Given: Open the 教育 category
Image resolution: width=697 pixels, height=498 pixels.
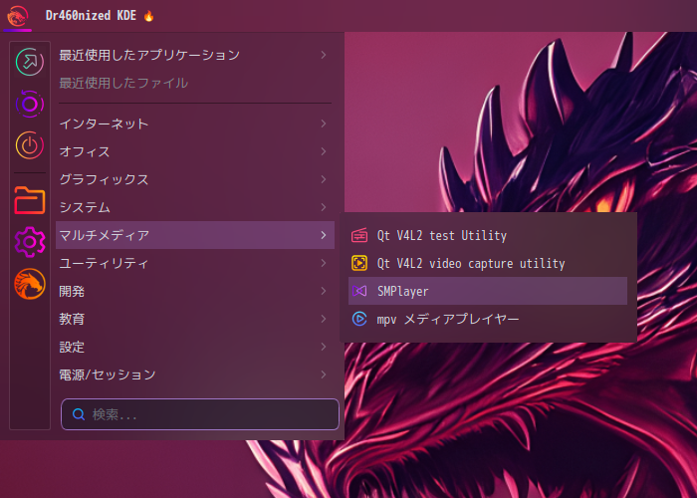Looking at the screenshot, I should pos(195,319).
